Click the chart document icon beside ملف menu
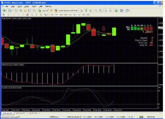This screenshot has width=165, height=119. tap(2, 6)
